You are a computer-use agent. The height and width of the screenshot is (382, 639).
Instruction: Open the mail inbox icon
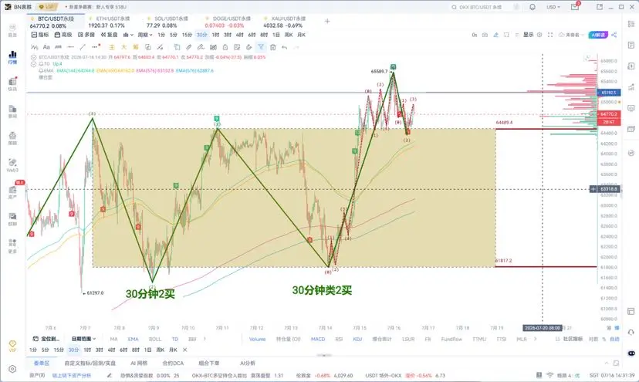(575, 7)
